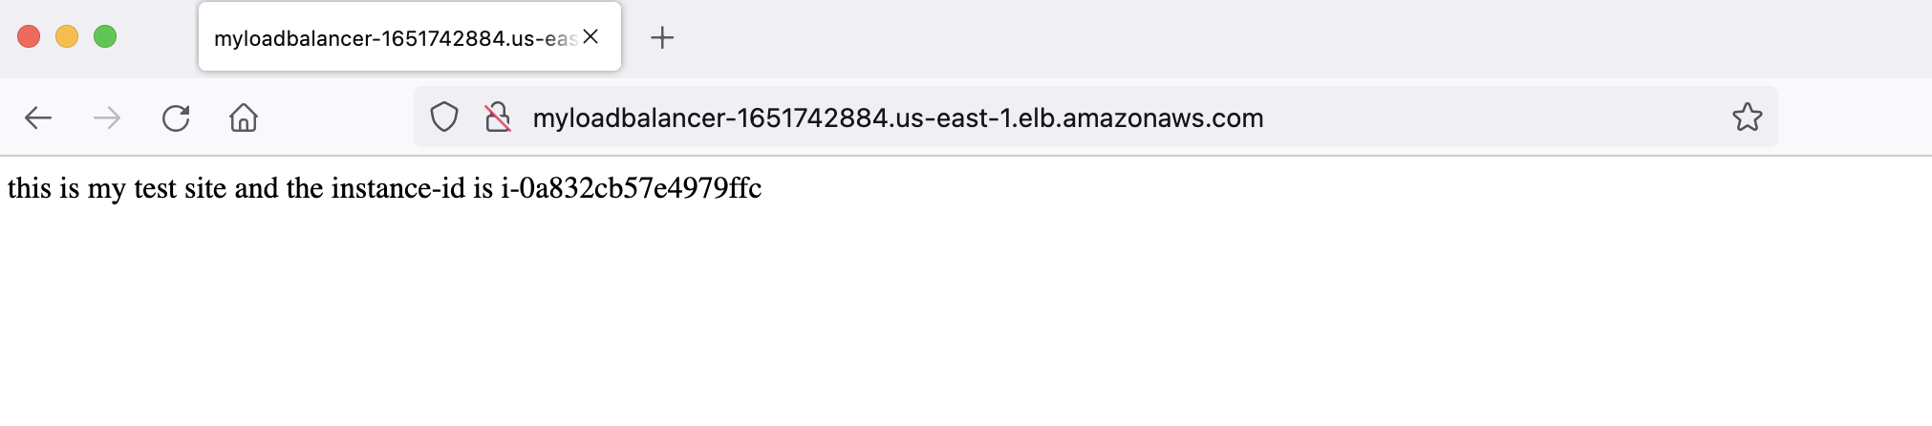This screenshot has height=426, width=1932.
Task: Close the myloadbalancer tab
Action: click(x=590, y=36)
